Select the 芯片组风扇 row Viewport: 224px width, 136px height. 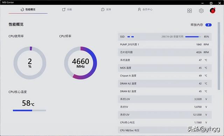point(165,52)
